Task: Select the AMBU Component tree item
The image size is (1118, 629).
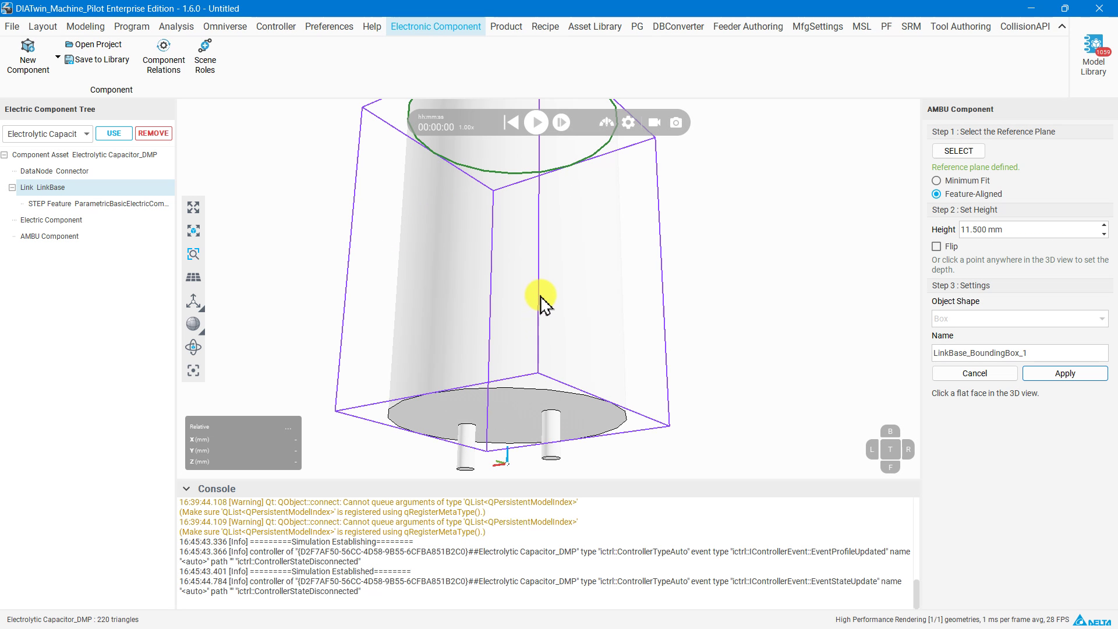Action: pyautogui.click(x=49, y=236)
